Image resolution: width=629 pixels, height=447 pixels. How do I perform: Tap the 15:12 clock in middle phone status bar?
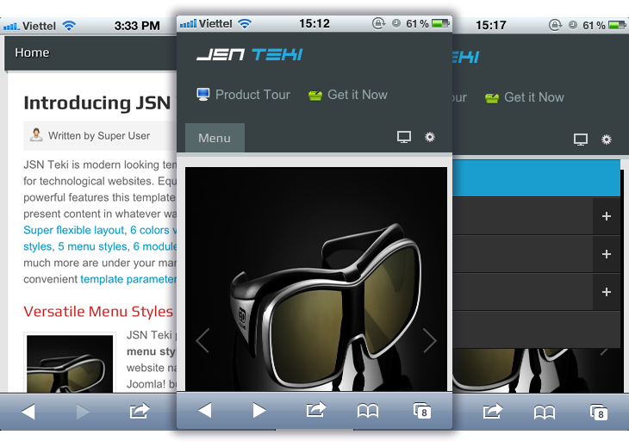314,23
